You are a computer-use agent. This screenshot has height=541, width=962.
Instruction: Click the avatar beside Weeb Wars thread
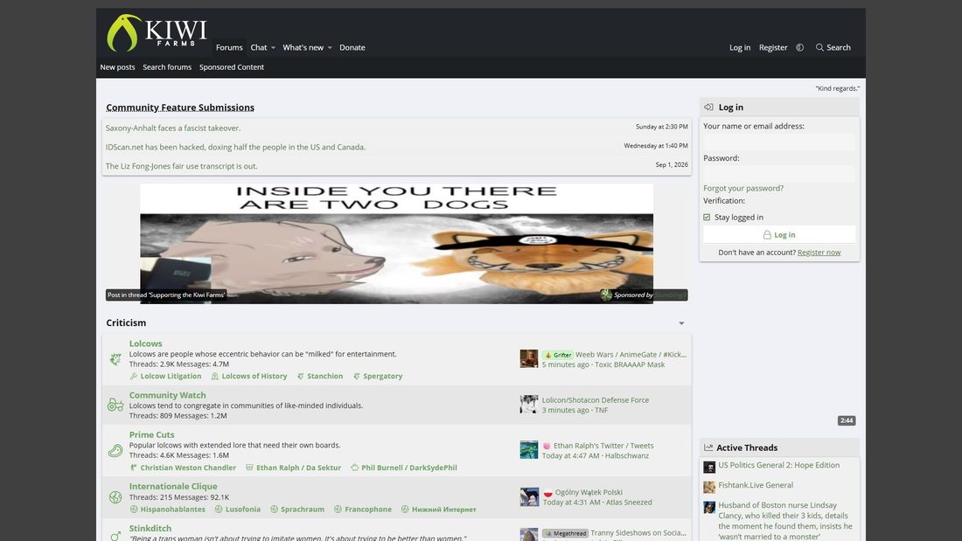529,359
